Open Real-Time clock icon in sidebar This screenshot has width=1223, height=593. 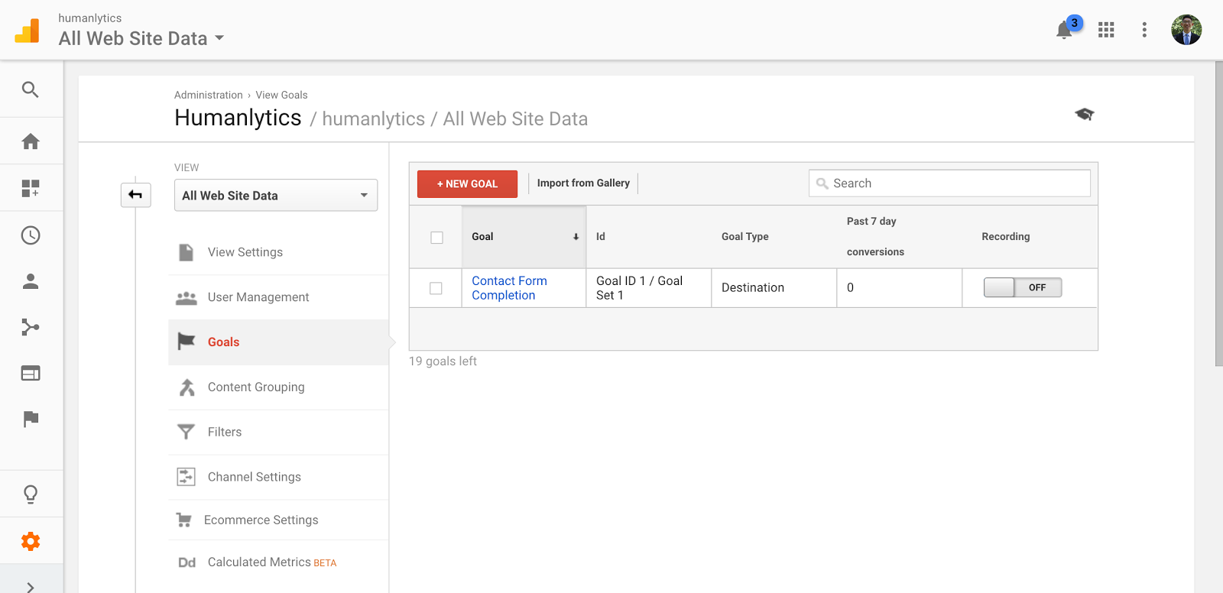point(31,235)
